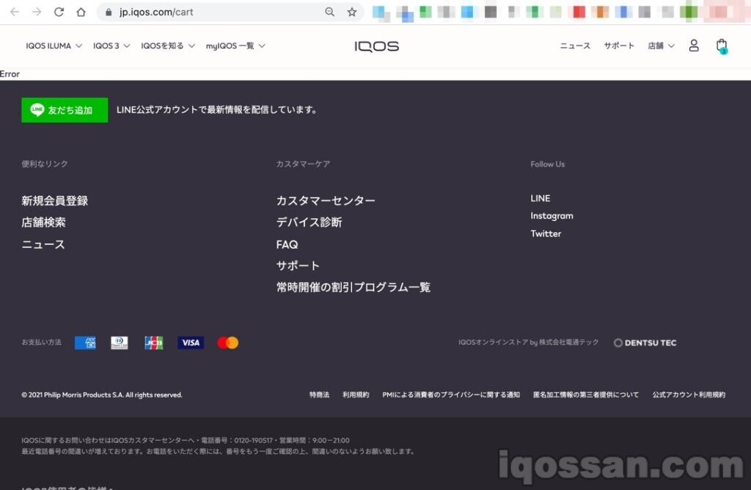Open デバイス診断 link

point(309,222)
